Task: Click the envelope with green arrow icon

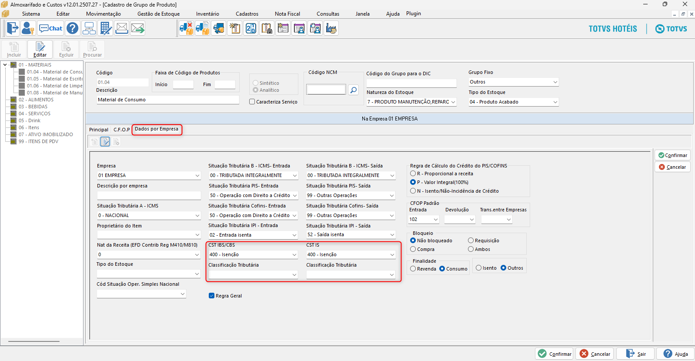Action: pos(138,28)
